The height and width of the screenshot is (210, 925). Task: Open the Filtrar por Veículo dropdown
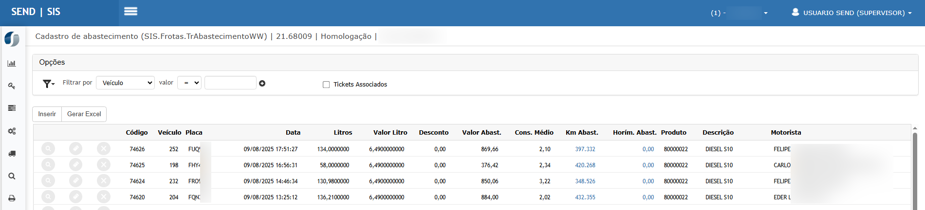tap(125, 83)
